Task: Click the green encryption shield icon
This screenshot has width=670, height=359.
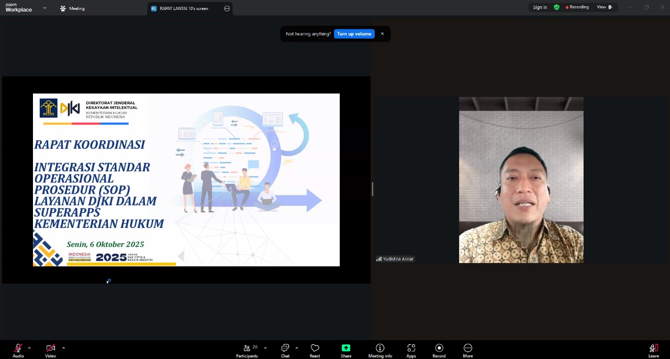Action: [x=556, y=7]
